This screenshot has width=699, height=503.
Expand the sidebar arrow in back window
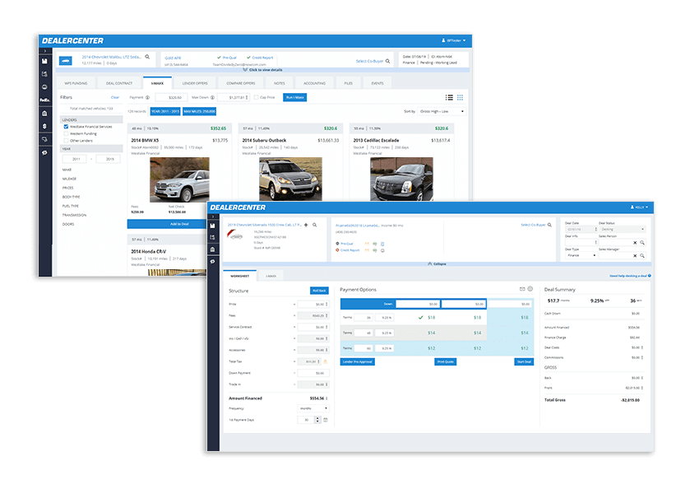tap(45, 51)
